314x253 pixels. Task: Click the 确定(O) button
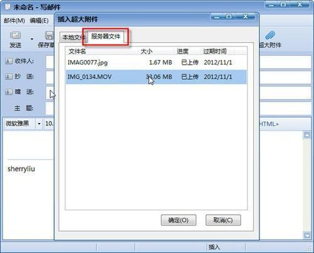click(x=178, y=220)
